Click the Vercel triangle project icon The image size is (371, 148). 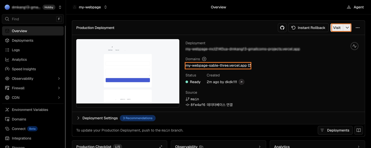click(75, 7)
